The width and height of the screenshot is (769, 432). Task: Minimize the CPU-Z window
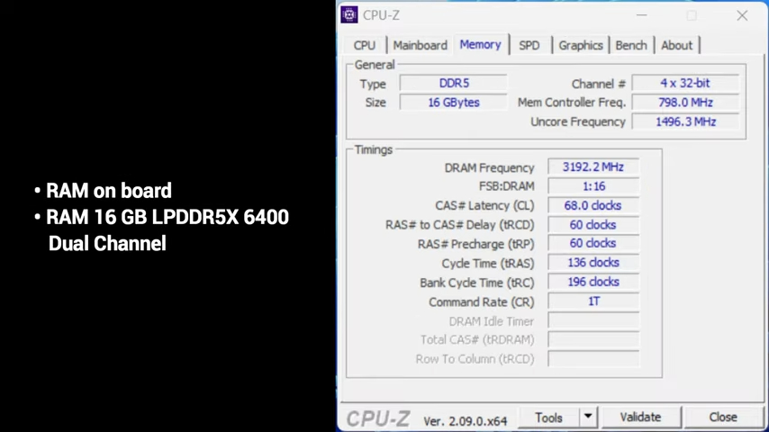point(641,15)
